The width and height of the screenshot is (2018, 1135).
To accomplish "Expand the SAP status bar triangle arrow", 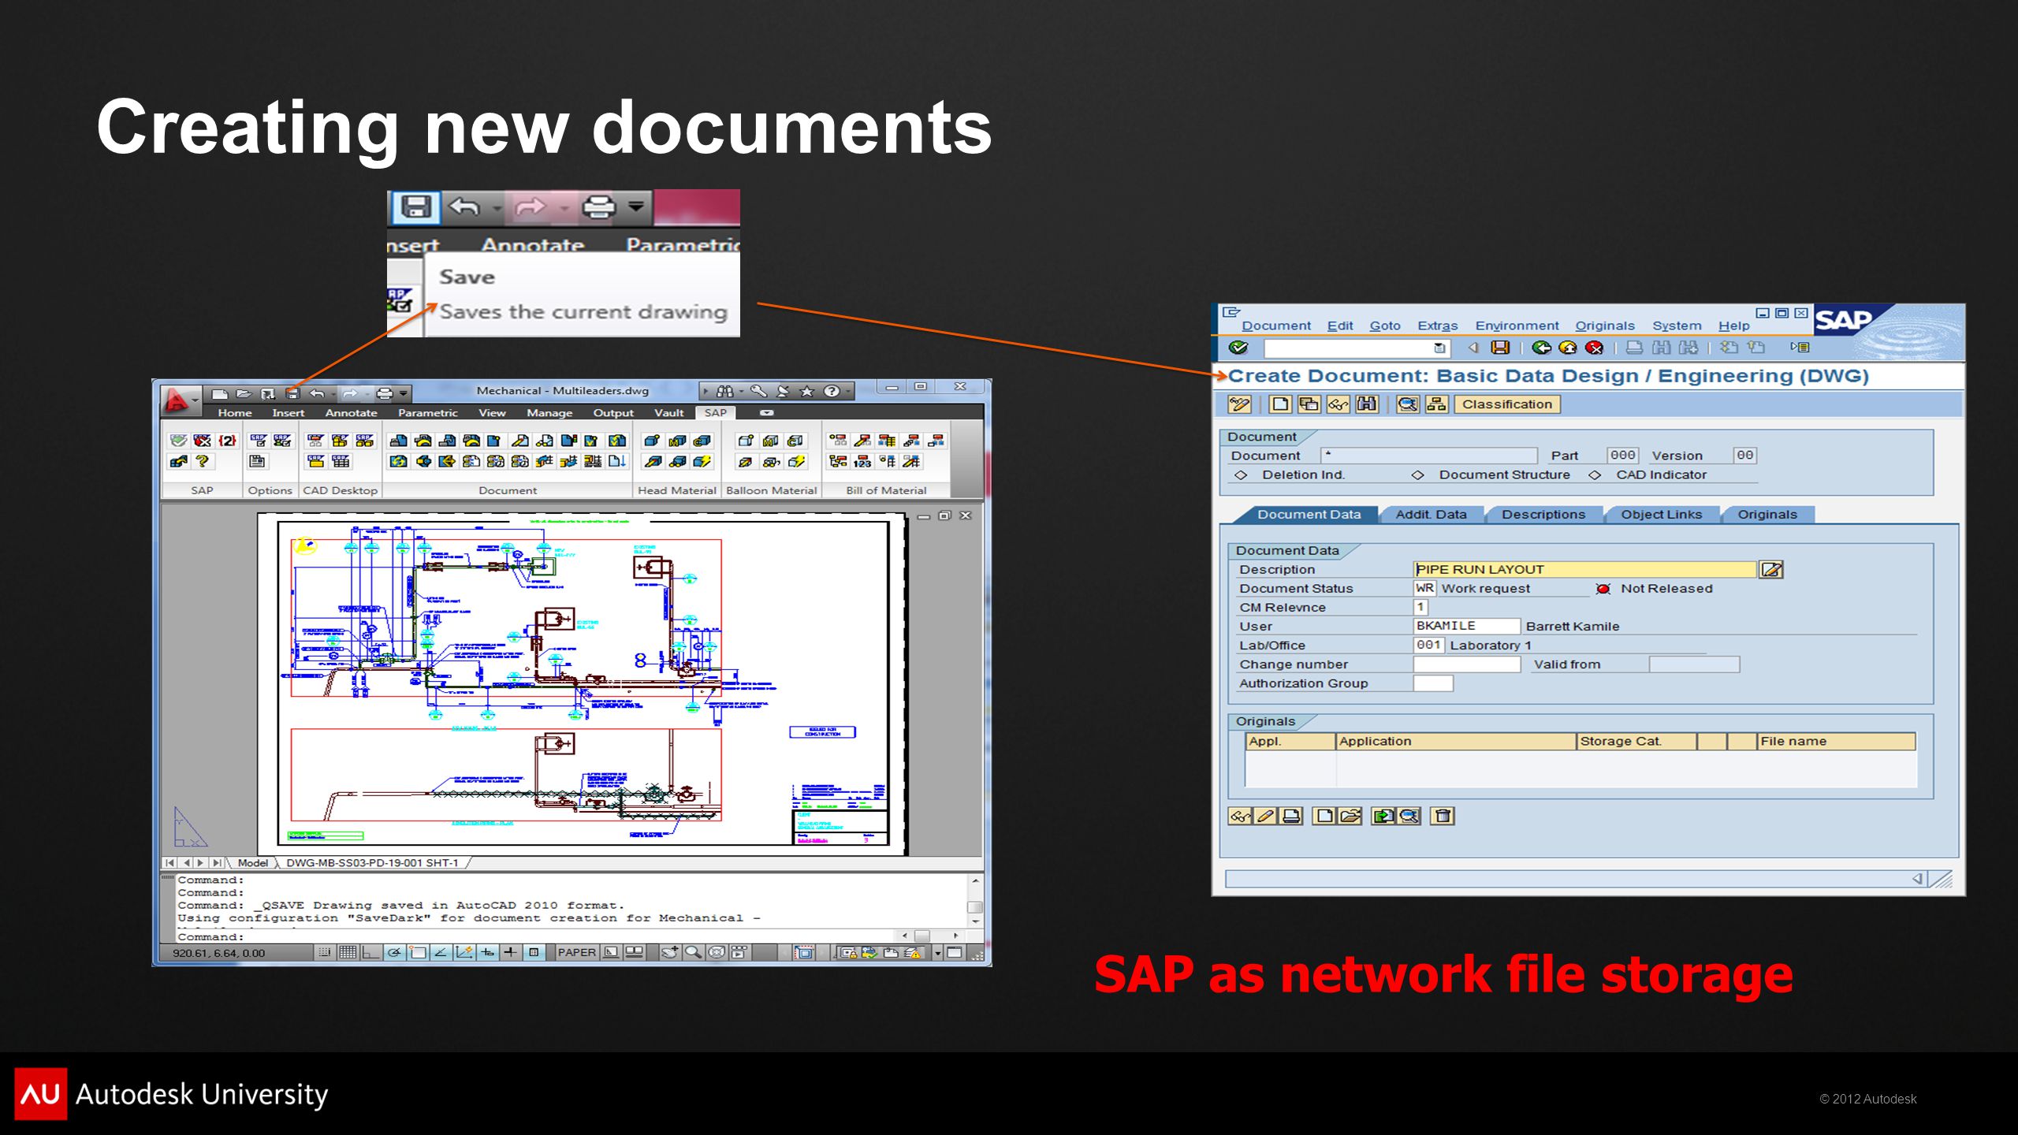I will pos(1917,878).
